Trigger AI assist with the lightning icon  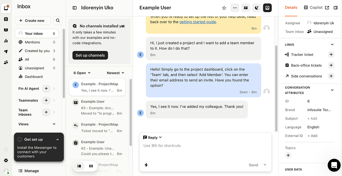tap(146, 165)
